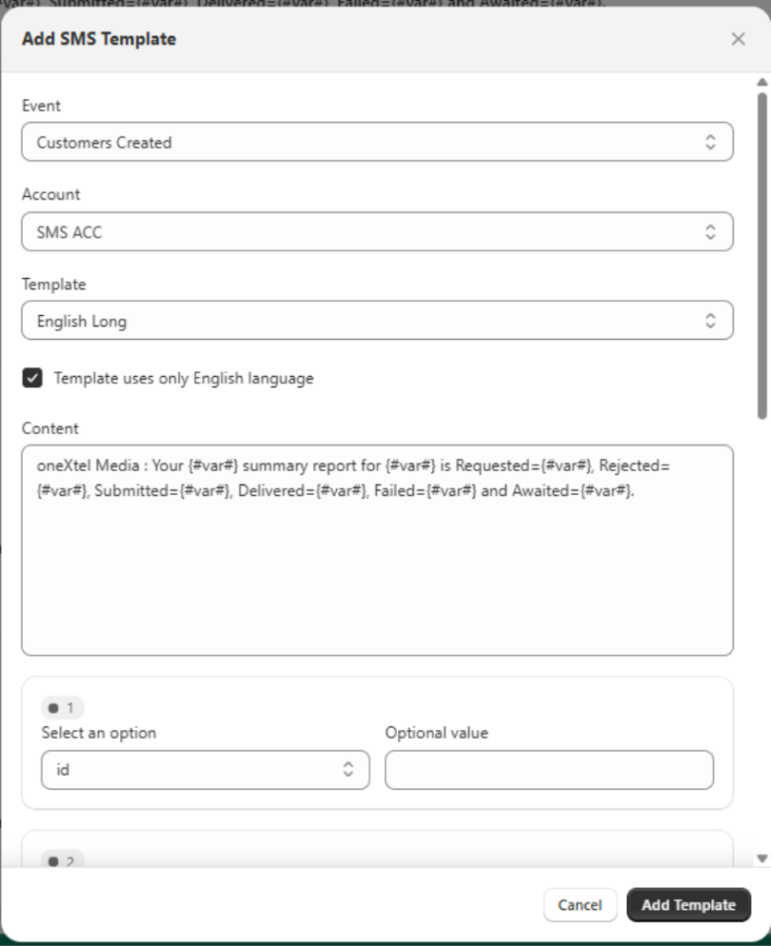Open the Template dropdown showing English Long
The height and width of the screenshot is (946, 771).
377,321
